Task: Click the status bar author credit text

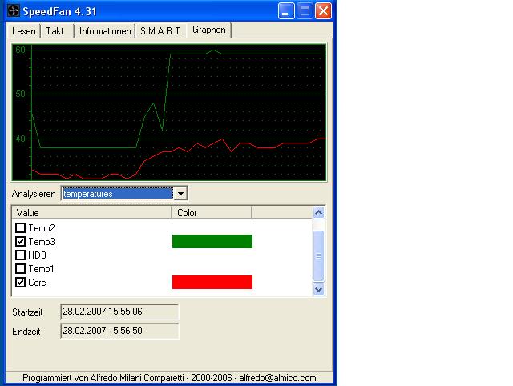Action: pos(169,378)
